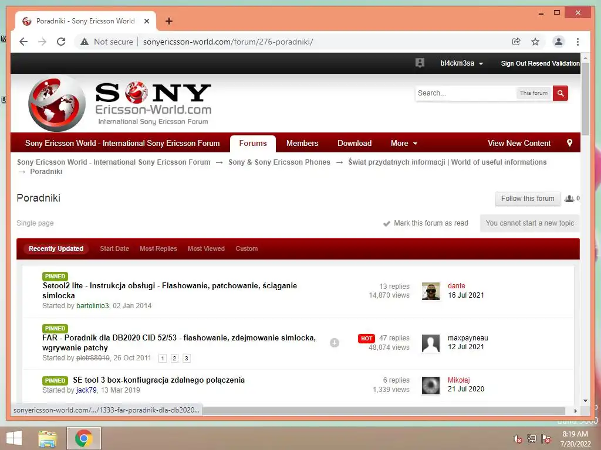Click the location pin icon in the navbar
This screenshot has height=450, width=601.
pyautogui.click(x=569, y=143)
